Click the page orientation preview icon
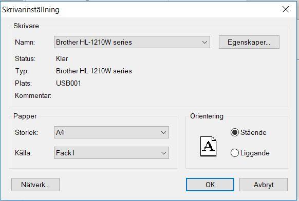This screenshot has height=201, width=299. click(208, 146)
